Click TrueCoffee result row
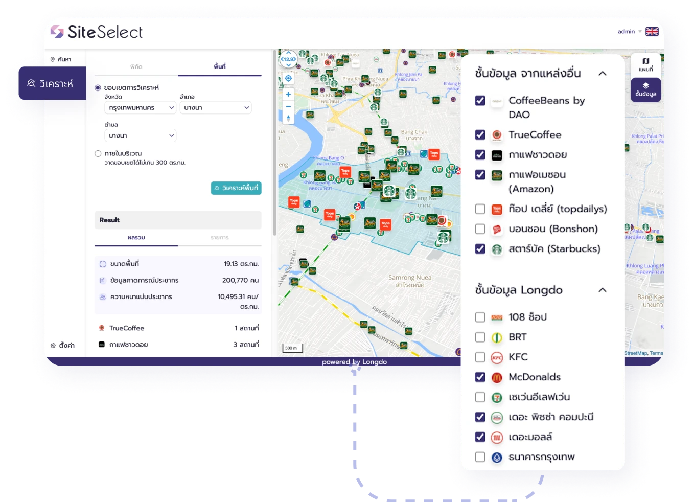 (x=178, y=328)
